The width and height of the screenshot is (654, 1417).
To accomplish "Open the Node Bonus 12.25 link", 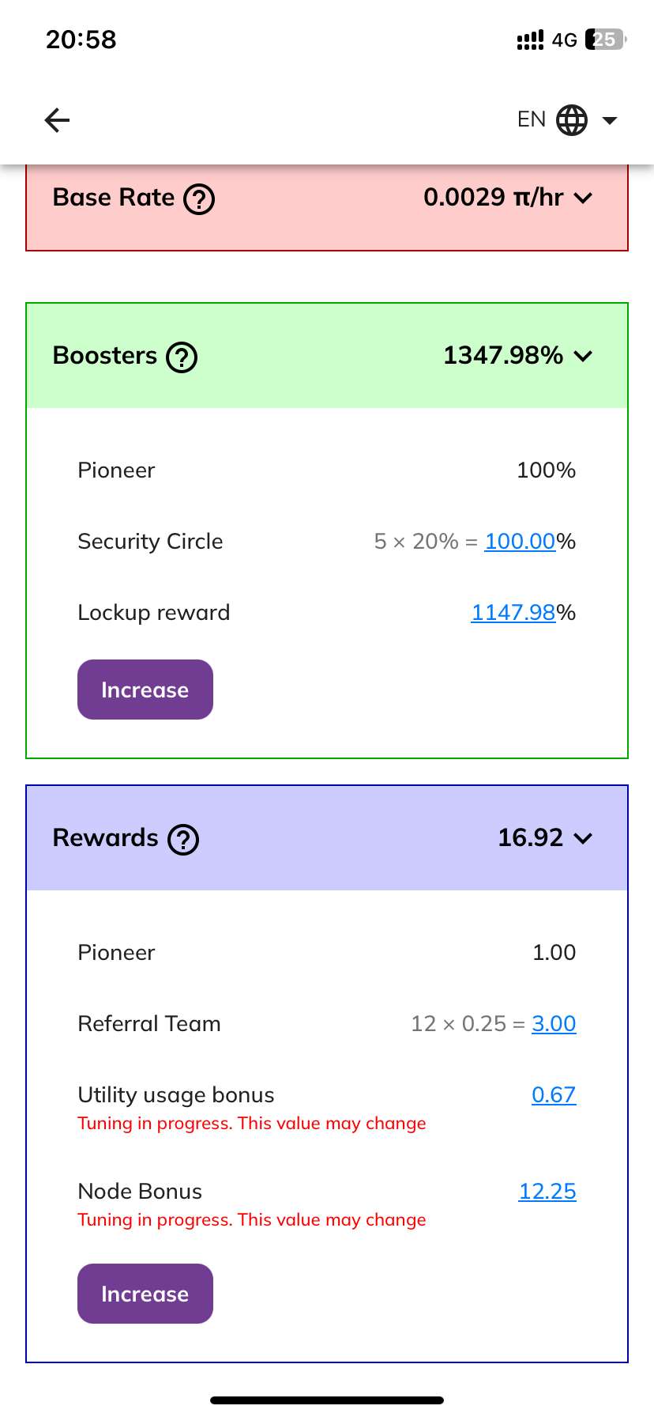I will 547,1192.
